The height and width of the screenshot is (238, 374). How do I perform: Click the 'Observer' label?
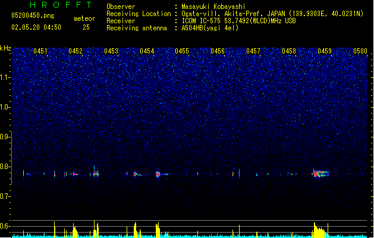(x=121, y=7)
